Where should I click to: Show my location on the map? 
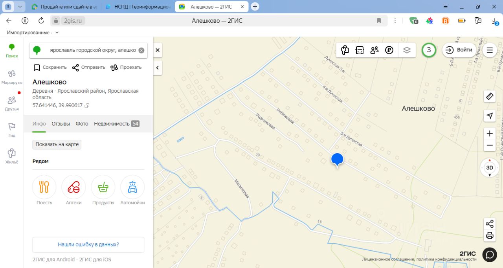(490, 116)
